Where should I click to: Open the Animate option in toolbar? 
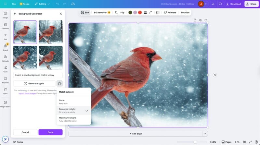(x=170, y=13)
